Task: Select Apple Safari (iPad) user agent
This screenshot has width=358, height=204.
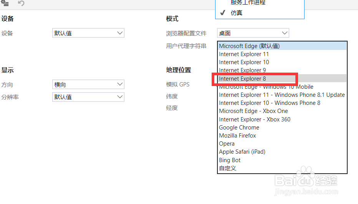Action: point(242,152)
